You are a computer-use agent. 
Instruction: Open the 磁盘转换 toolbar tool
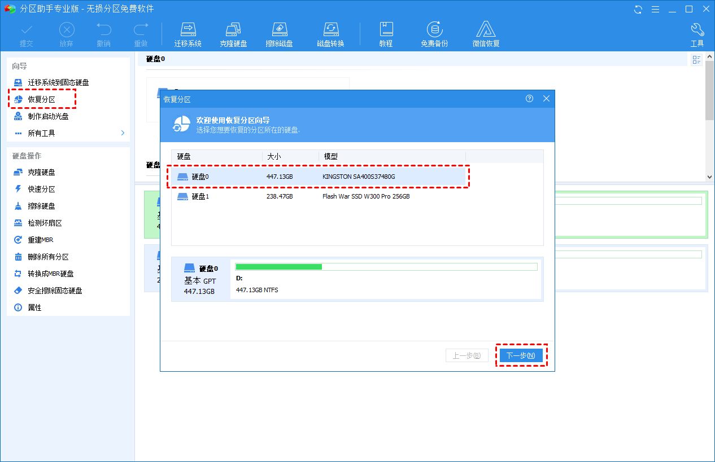(330, 35)
